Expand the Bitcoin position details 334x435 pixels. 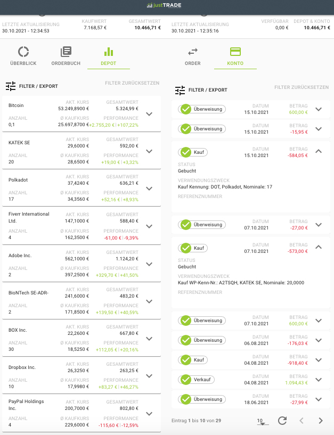[149, 114]
